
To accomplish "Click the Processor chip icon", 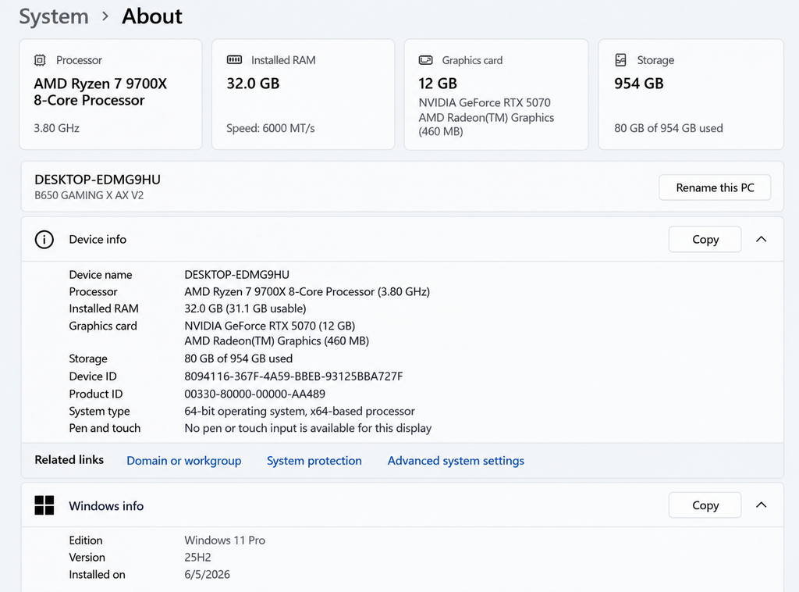I will coord(40,60).
